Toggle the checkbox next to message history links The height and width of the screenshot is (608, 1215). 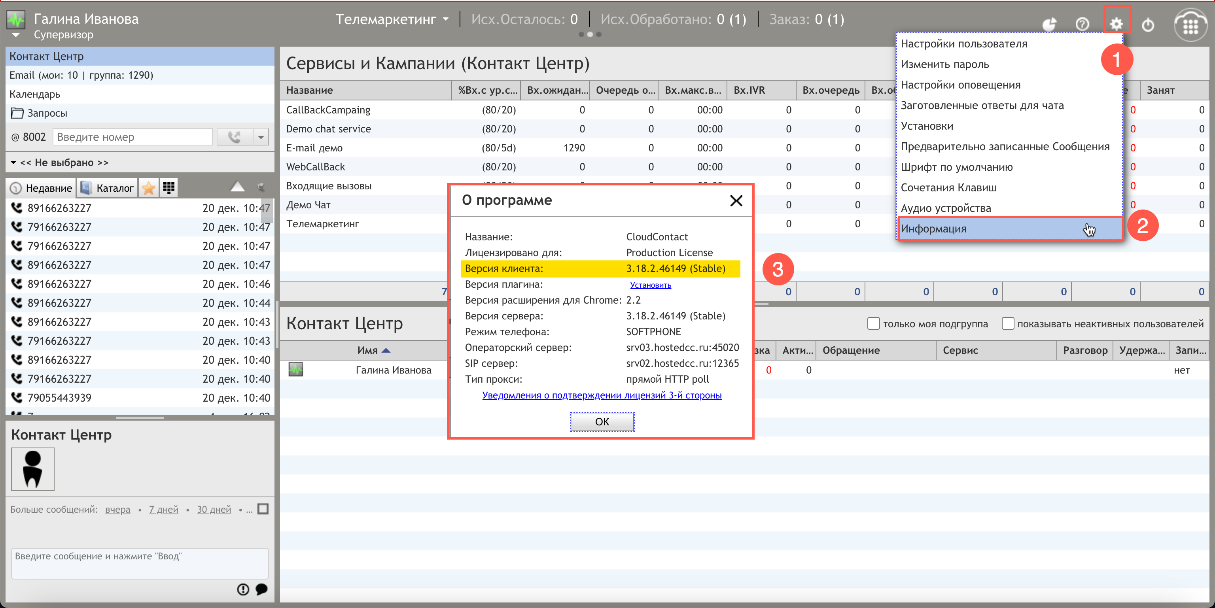point(263,509)
